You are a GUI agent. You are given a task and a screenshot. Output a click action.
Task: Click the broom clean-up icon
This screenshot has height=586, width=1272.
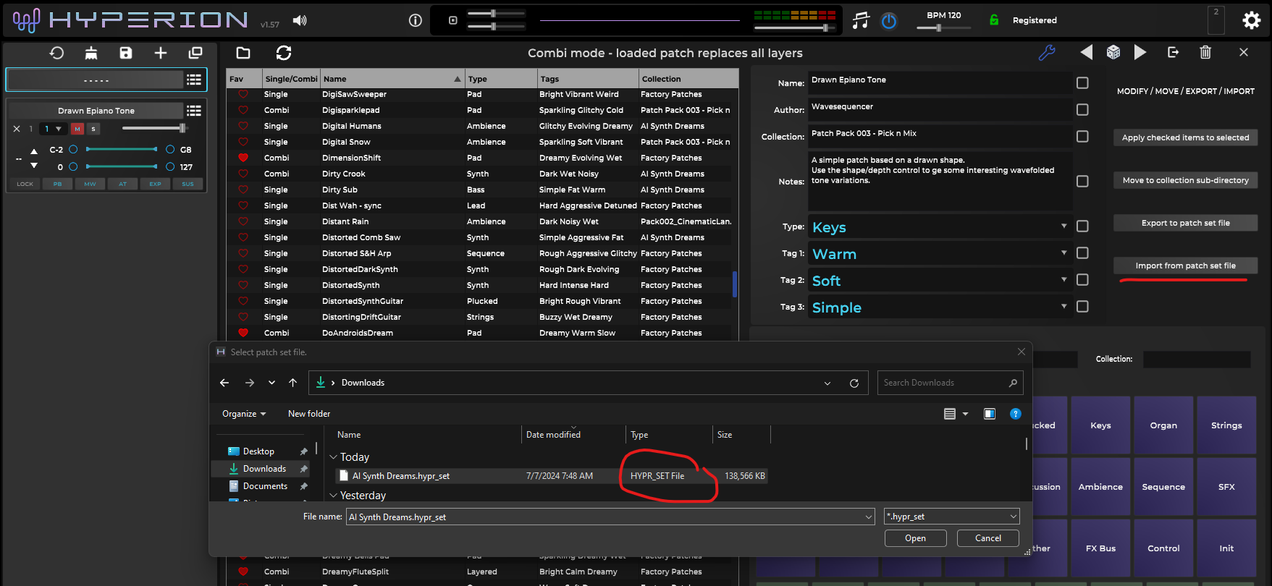[91, 53]
